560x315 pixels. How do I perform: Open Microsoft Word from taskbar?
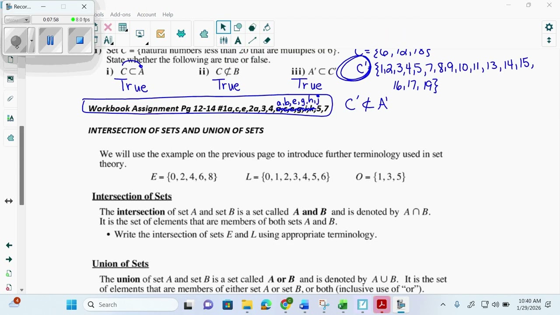click(x=304, y=304)
